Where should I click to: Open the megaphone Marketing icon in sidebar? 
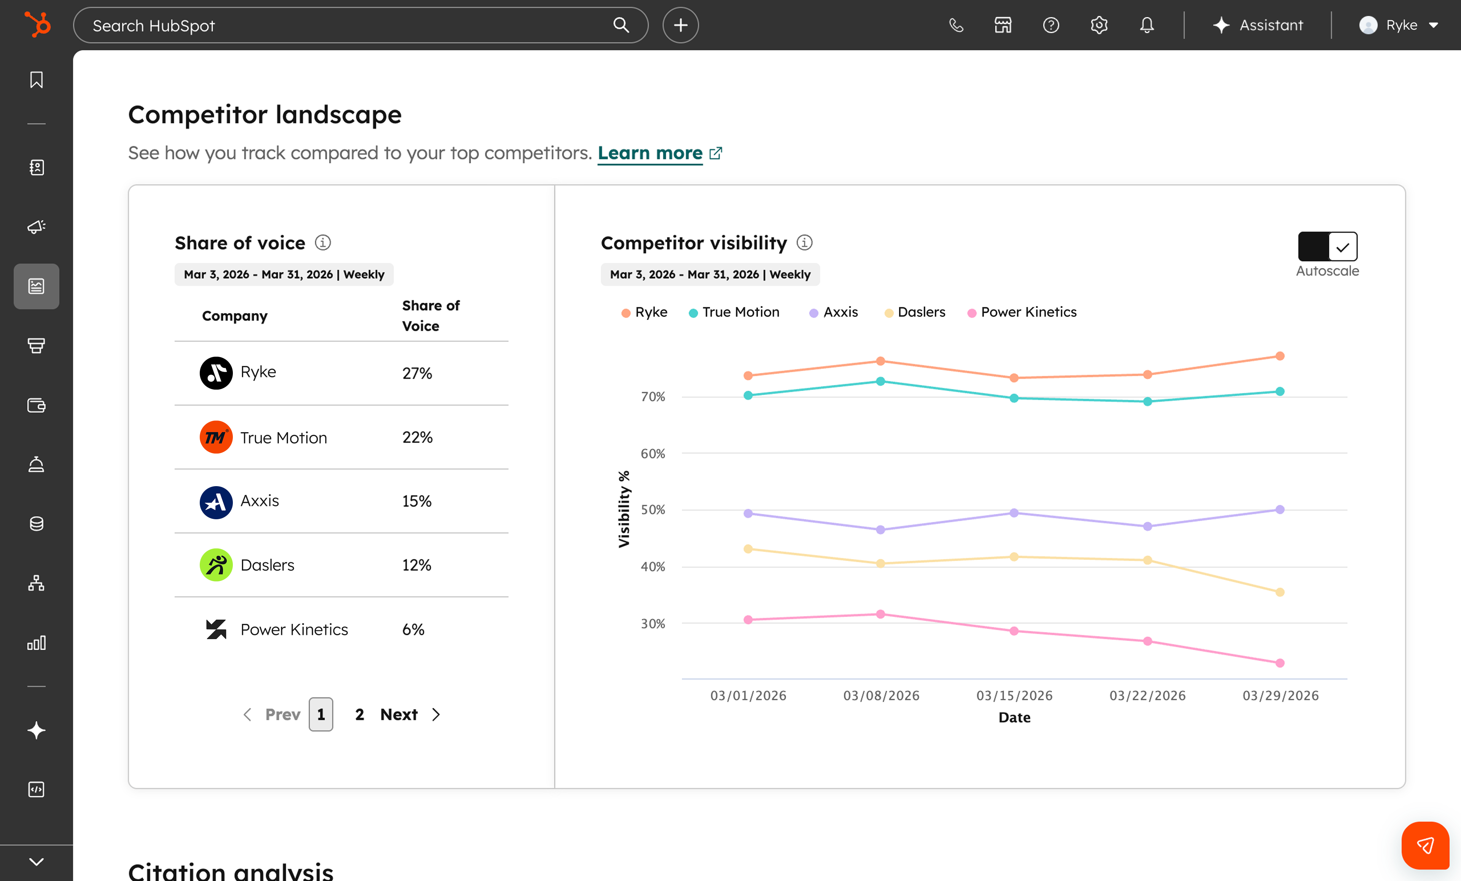tap(36, 227)
